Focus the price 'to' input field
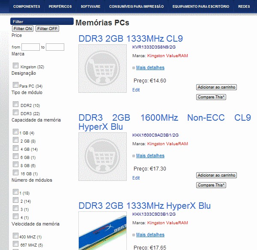Screen dimensions: 257x250 (x=55, y=47)
